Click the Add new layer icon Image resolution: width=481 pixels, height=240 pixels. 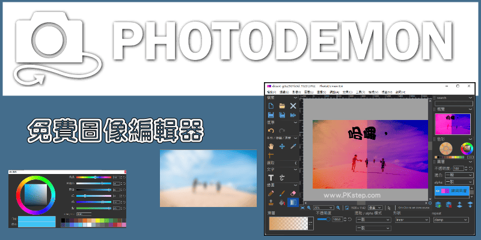click(x=438, y=204)
